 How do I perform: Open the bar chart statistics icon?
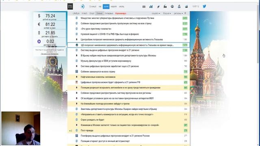coord(151,6)
